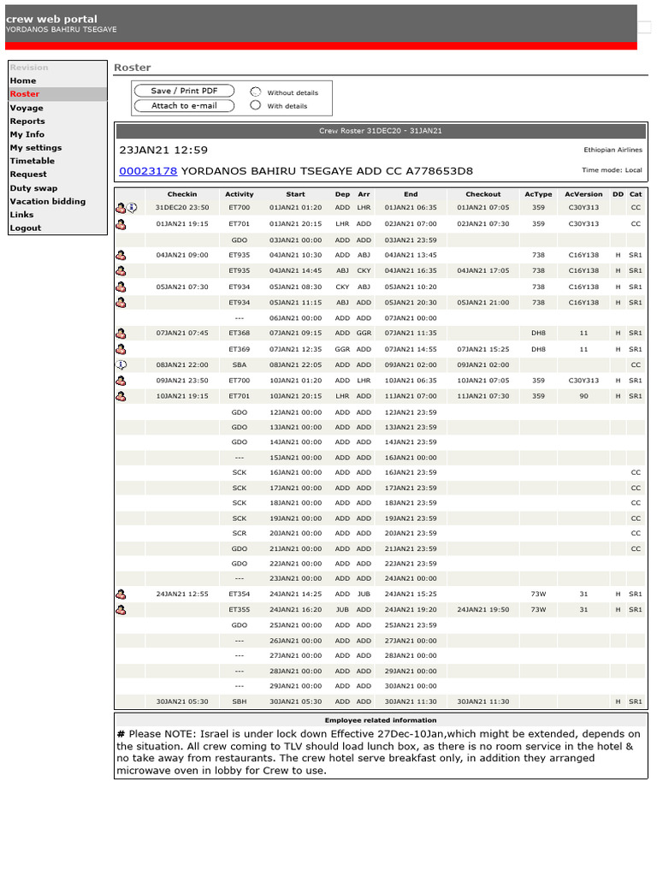The height and width of the screenshot is (876, 657).
Task: Open the Voyage menu item
Action: [x=27, y=108]
